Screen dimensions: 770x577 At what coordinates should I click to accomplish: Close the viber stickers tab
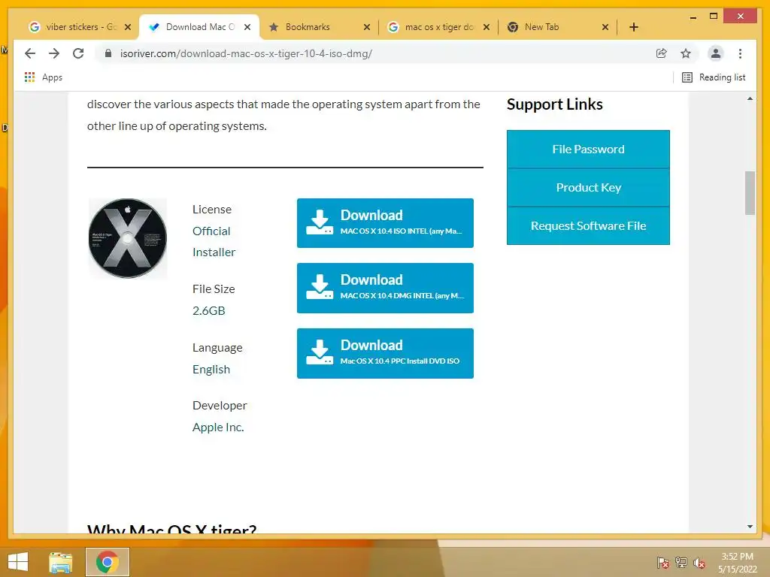coord(128,27)
